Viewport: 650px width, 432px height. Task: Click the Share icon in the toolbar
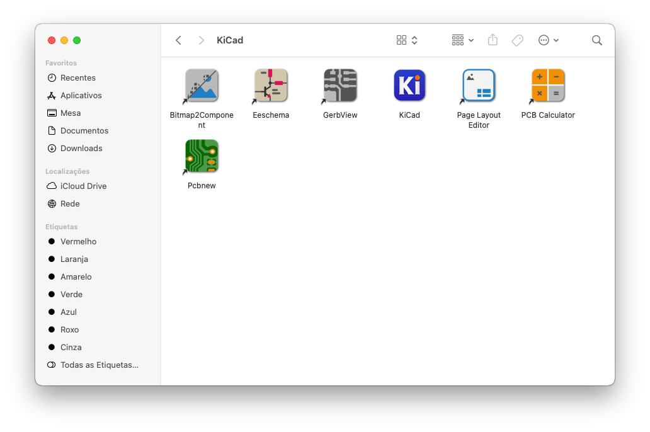(x=493, y=40)
